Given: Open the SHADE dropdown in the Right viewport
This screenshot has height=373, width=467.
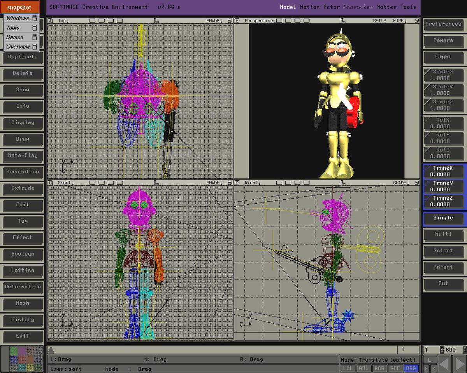Looking at the screenshot, I should pos(401,183).
